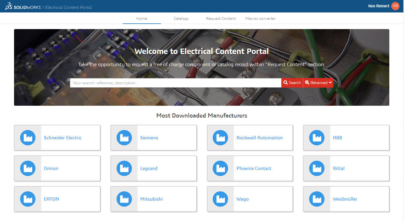Open the Wago manufacturer card
404x222 pixels.
click(242, 199)
